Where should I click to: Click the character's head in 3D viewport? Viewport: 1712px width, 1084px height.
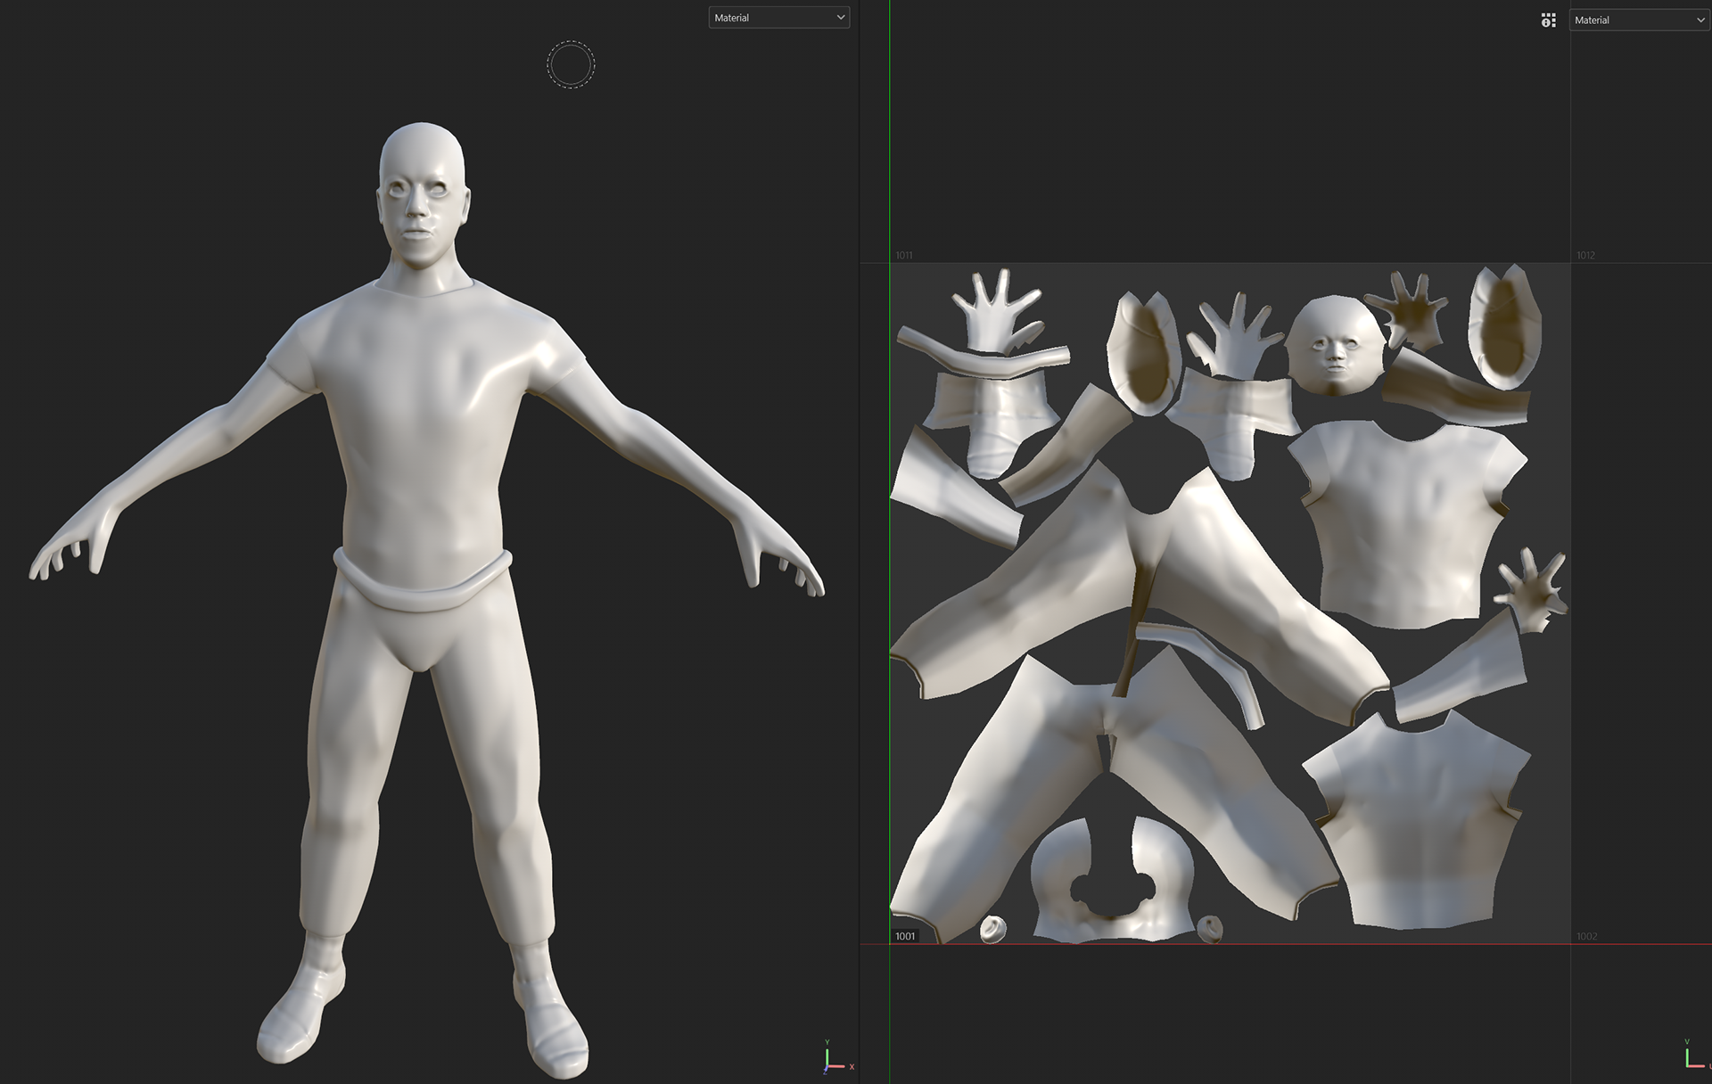(x=422, y=192)
